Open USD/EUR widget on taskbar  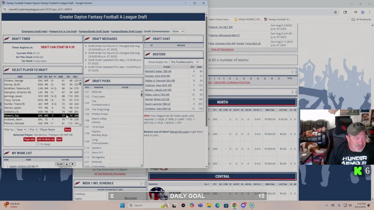[12, 205]
